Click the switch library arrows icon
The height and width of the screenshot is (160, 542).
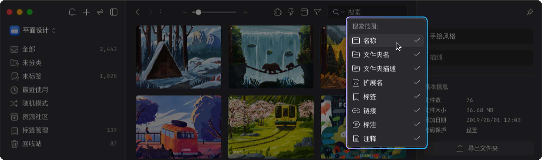point(100,12)
